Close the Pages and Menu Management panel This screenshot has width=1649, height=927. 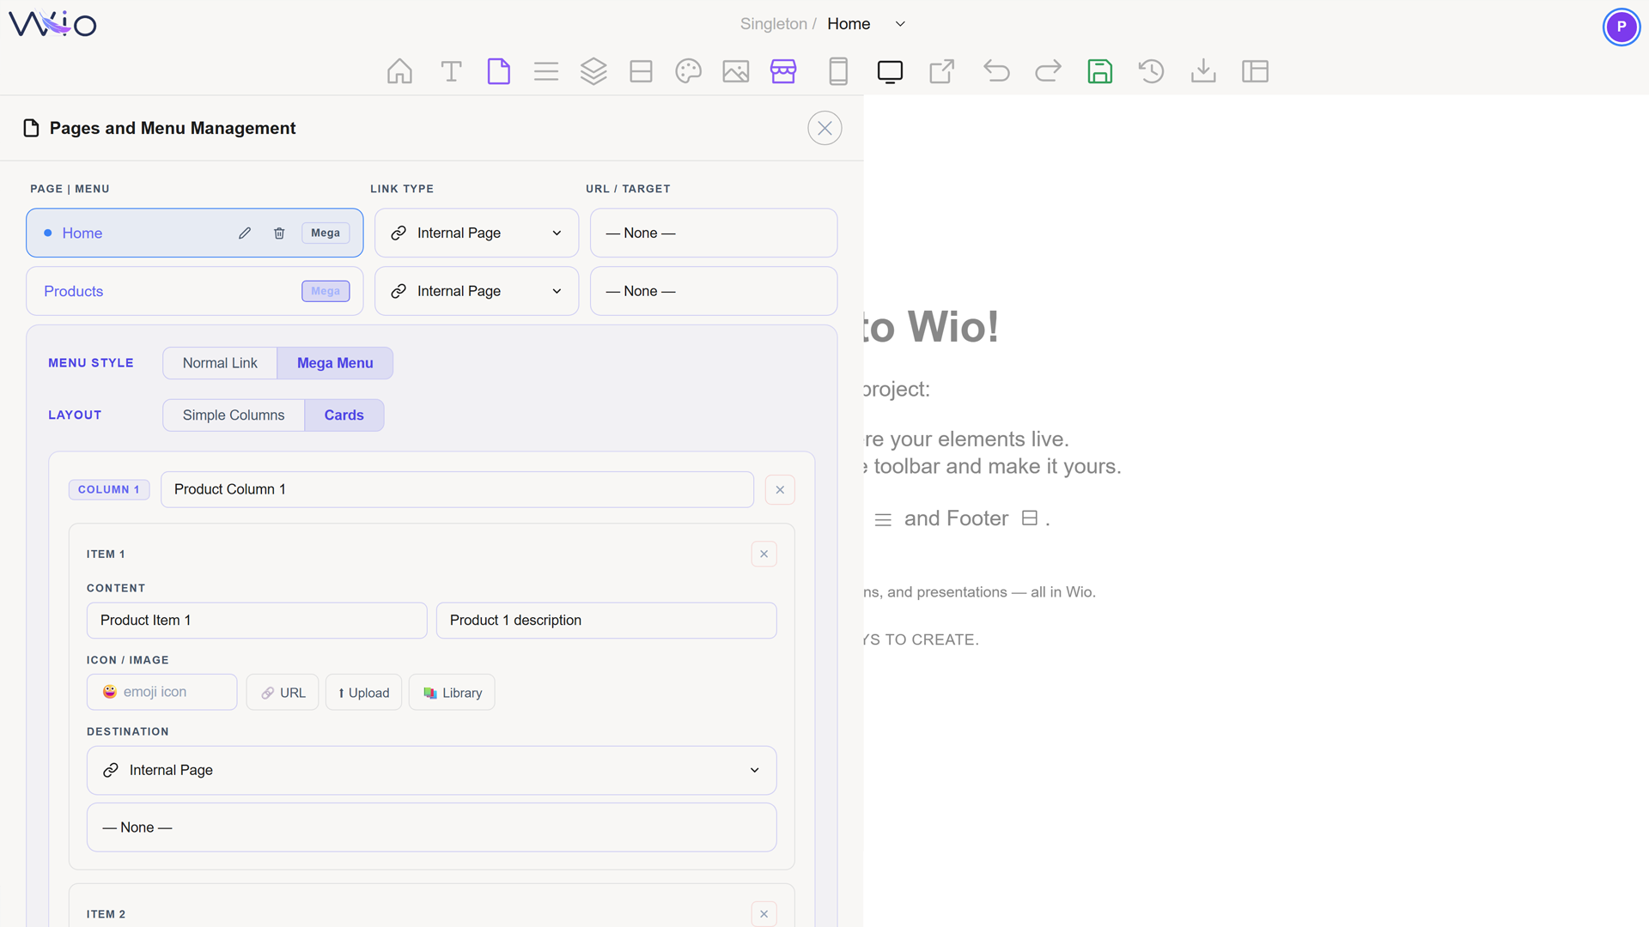824,128
